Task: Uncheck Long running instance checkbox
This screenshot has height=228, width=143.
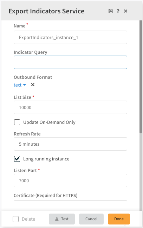Action: point(17,159)
